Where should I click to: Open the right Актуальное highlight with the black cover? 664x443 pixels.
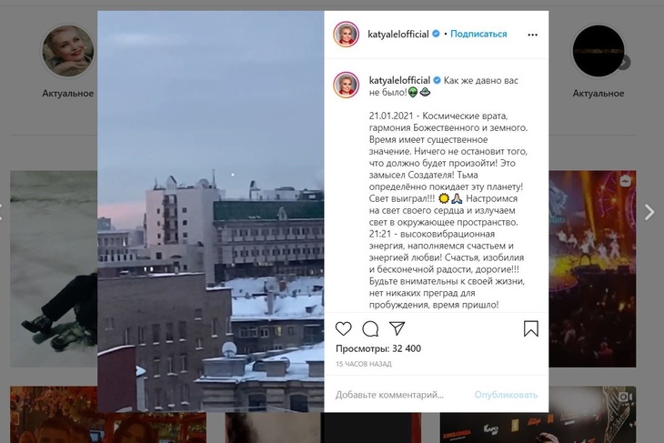tap(598, 51)
